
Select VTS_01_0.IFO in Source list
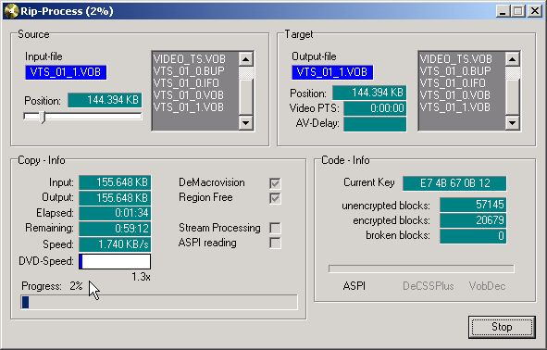(x=186, y=83)
